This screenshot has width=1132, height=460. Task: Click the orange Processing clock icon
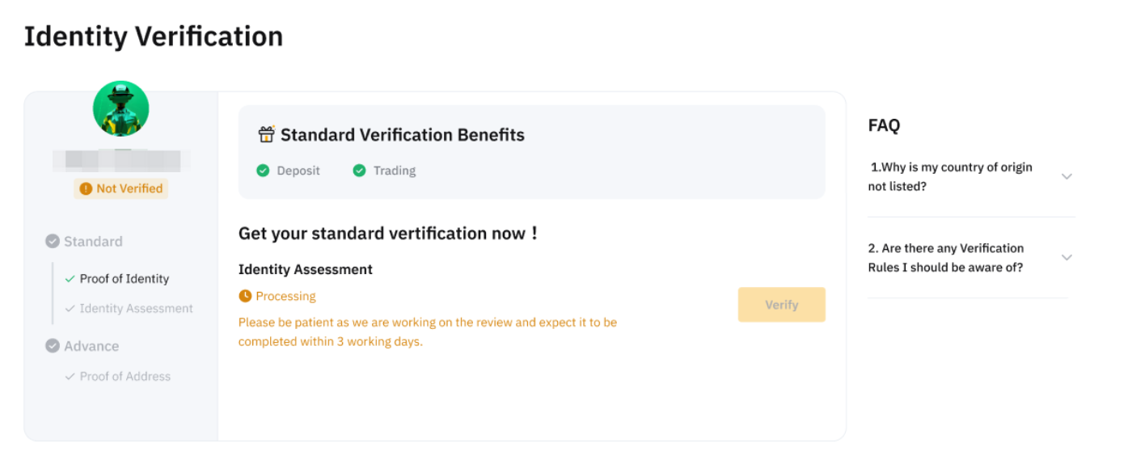click(x=245, y=297)
